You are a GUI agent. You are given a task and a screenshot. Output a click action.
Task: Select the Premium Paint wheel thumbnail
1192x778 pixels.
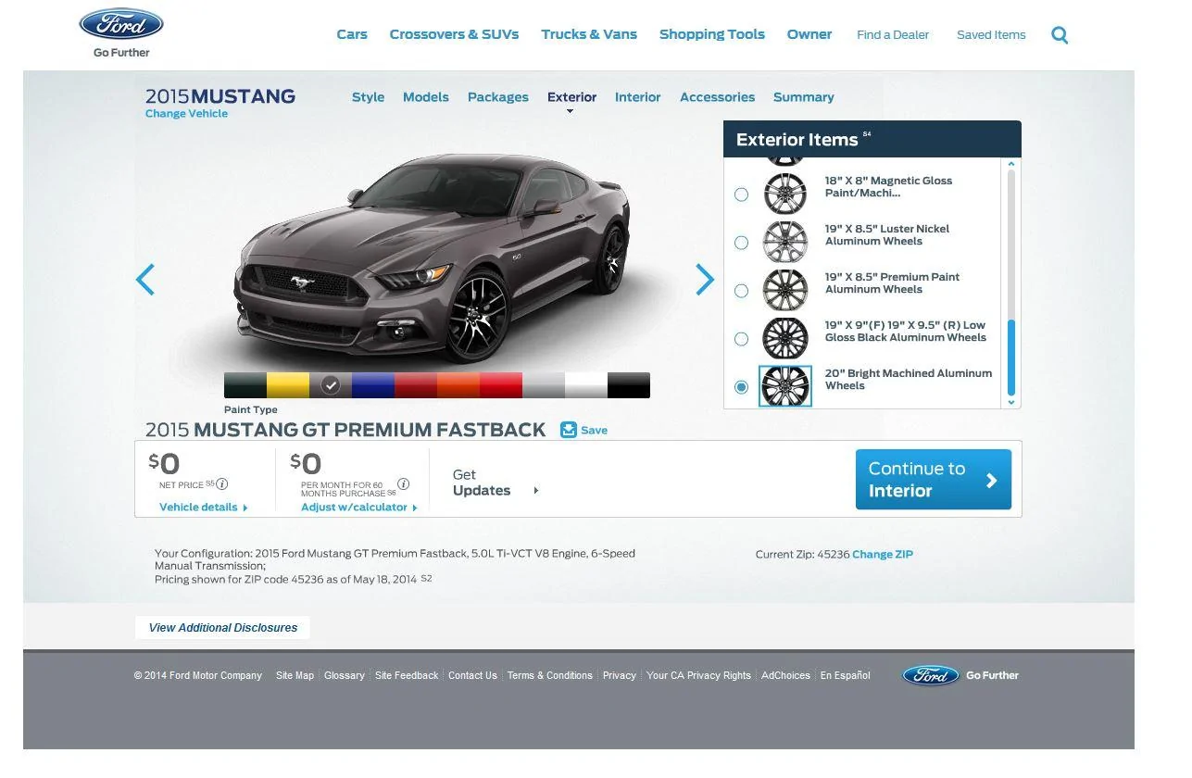[785, 290]
